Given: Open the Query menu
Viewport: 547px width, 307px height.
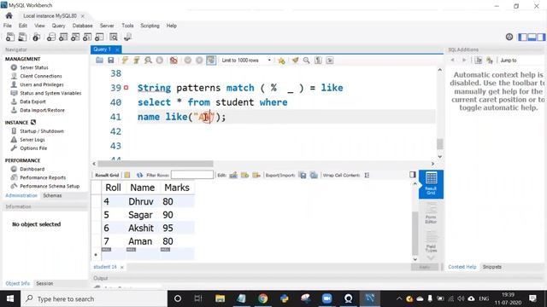Looking at the screenshot, I should pyautogui.click(x=58, y=26).
